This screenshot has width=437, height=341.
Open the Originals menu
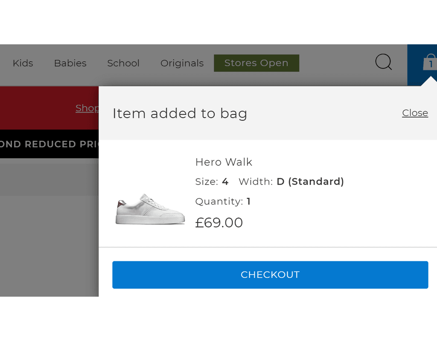click(x=182, y=63)
